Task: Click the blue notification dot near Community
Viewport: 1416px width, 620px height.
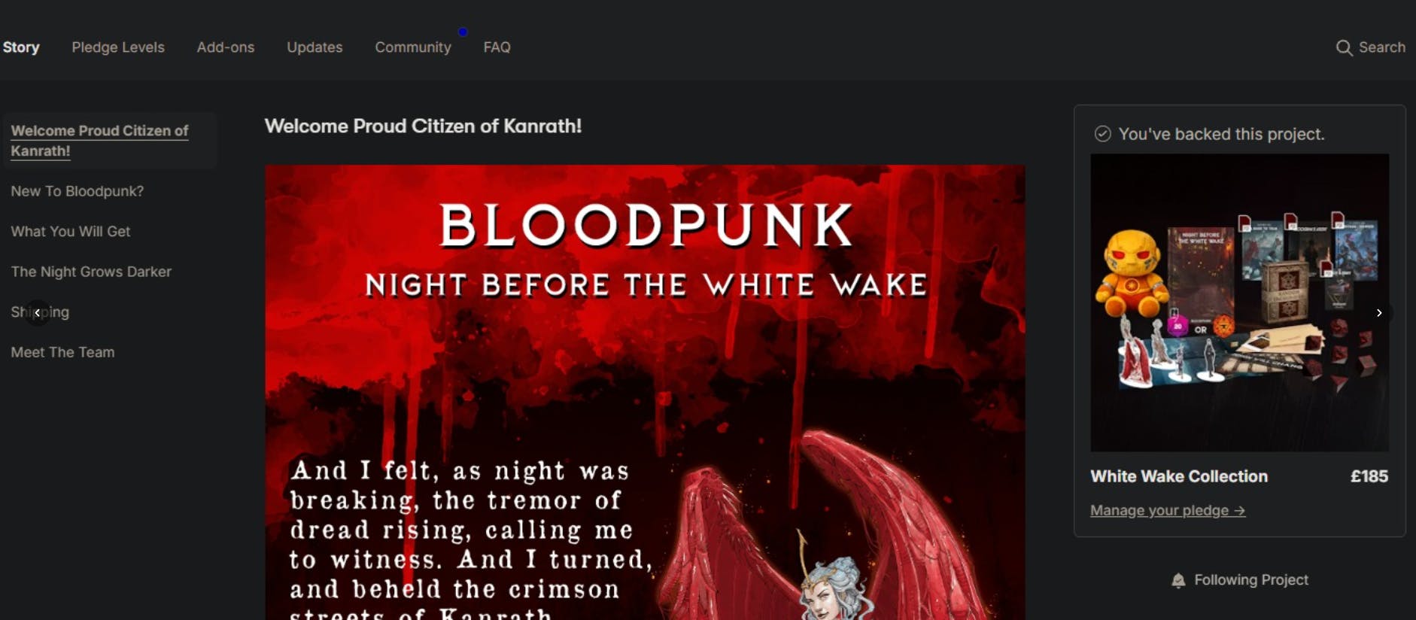Action: tap(463, 32)
